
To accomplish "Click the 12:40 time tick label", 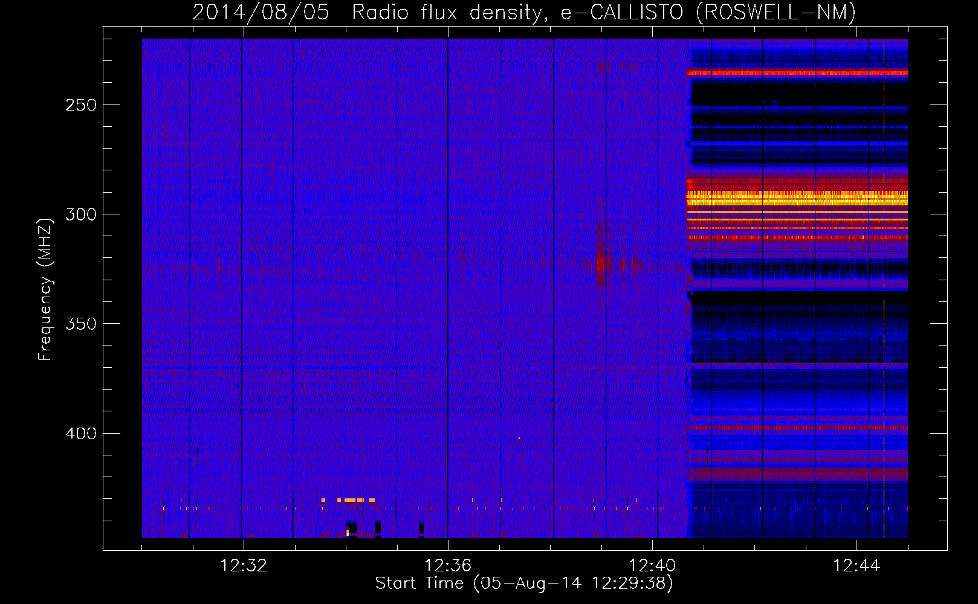I will (652, 566).
